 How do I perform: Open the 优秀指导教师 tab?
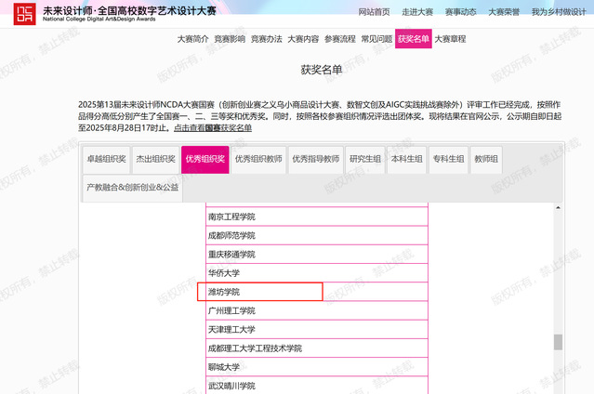[315, 159]
